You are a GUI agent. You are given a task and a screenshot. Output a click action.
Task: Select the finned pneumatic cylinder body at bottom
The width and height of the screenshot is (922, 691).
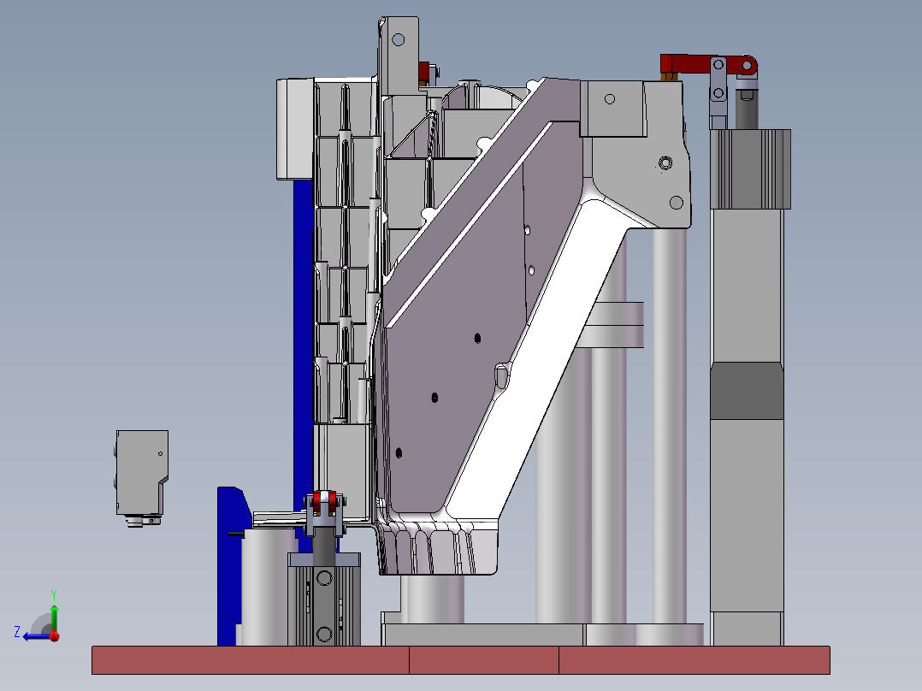(x=324, y=605)
